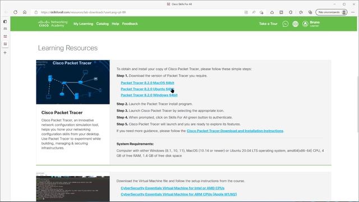Click the terminal screenshot thumbnail

tap(73, 187)
